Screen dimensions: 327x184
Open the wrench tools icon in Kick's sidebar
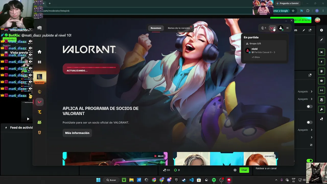[x=321, y=109]
